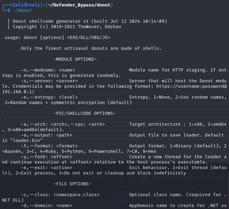Viewport: 229px width, 209px height.
Task: Click the Kali logo symbol in the prompt
Action: (x=26, y=5)
